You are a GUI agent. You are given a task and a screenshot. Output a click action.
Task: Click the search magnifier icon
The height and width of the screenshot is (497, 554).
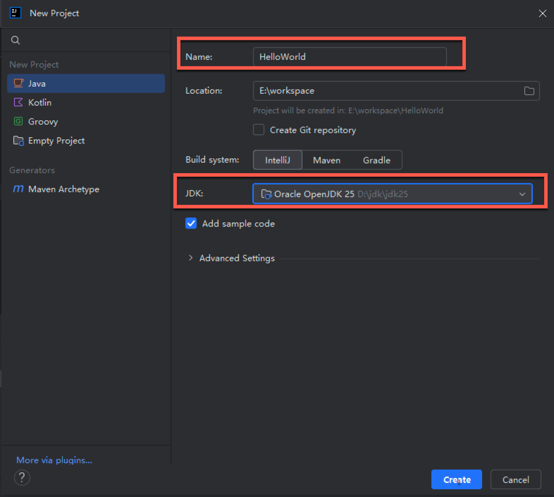click(x=15, y=40)
